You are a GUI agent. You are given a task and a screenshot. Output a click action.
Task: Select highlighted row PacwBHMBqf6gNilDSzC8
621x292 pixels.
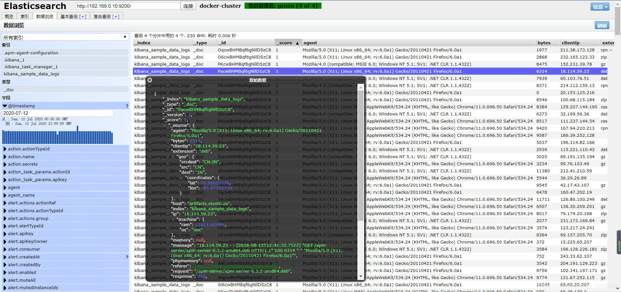370,71
